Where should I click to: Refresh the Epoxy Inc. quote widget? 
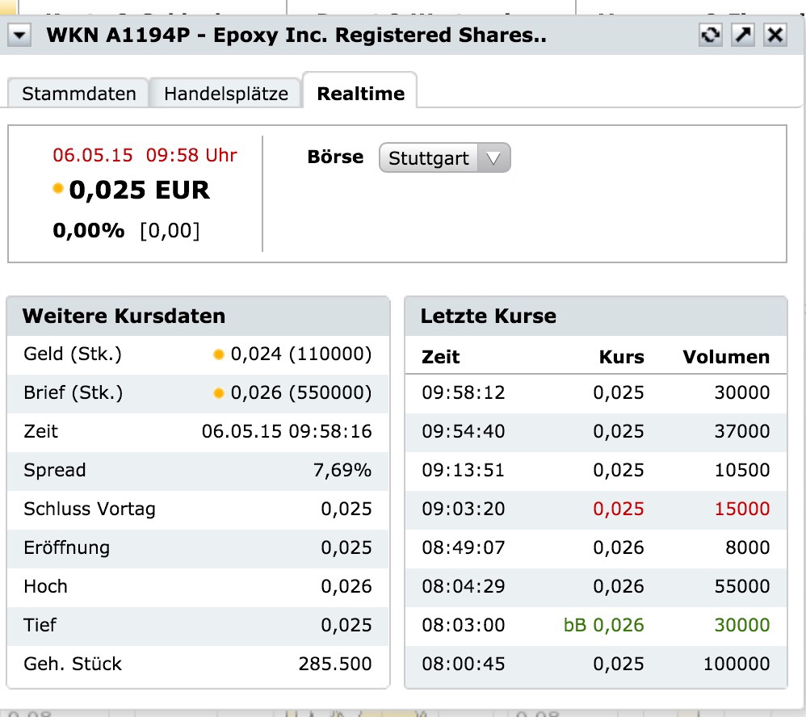coord(711,35)
